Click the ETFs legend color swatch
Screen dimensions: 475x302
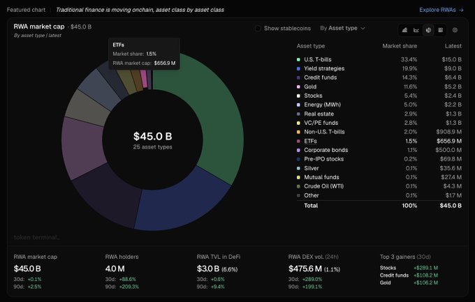[298, 141]
